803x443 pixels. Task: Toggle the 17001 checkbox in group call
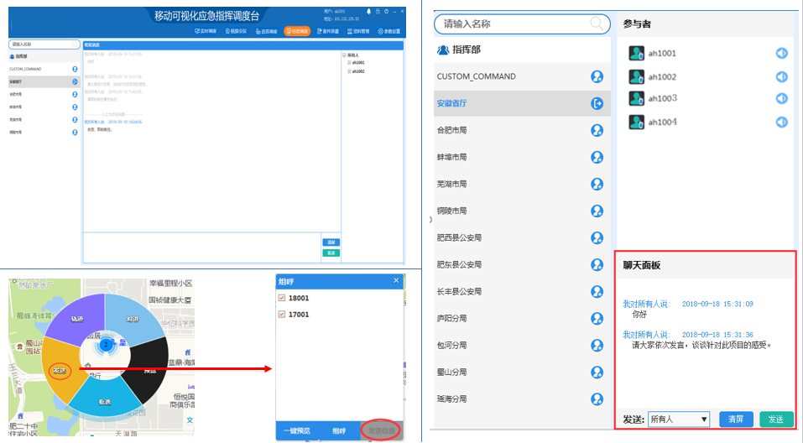tap(282, 315)
